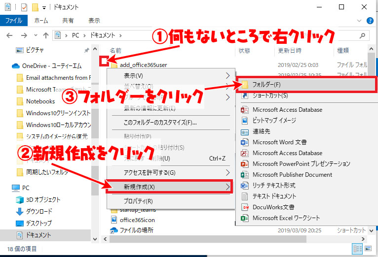
Task: Switch to large thumbnails view icon
Action: coord(368,248)
